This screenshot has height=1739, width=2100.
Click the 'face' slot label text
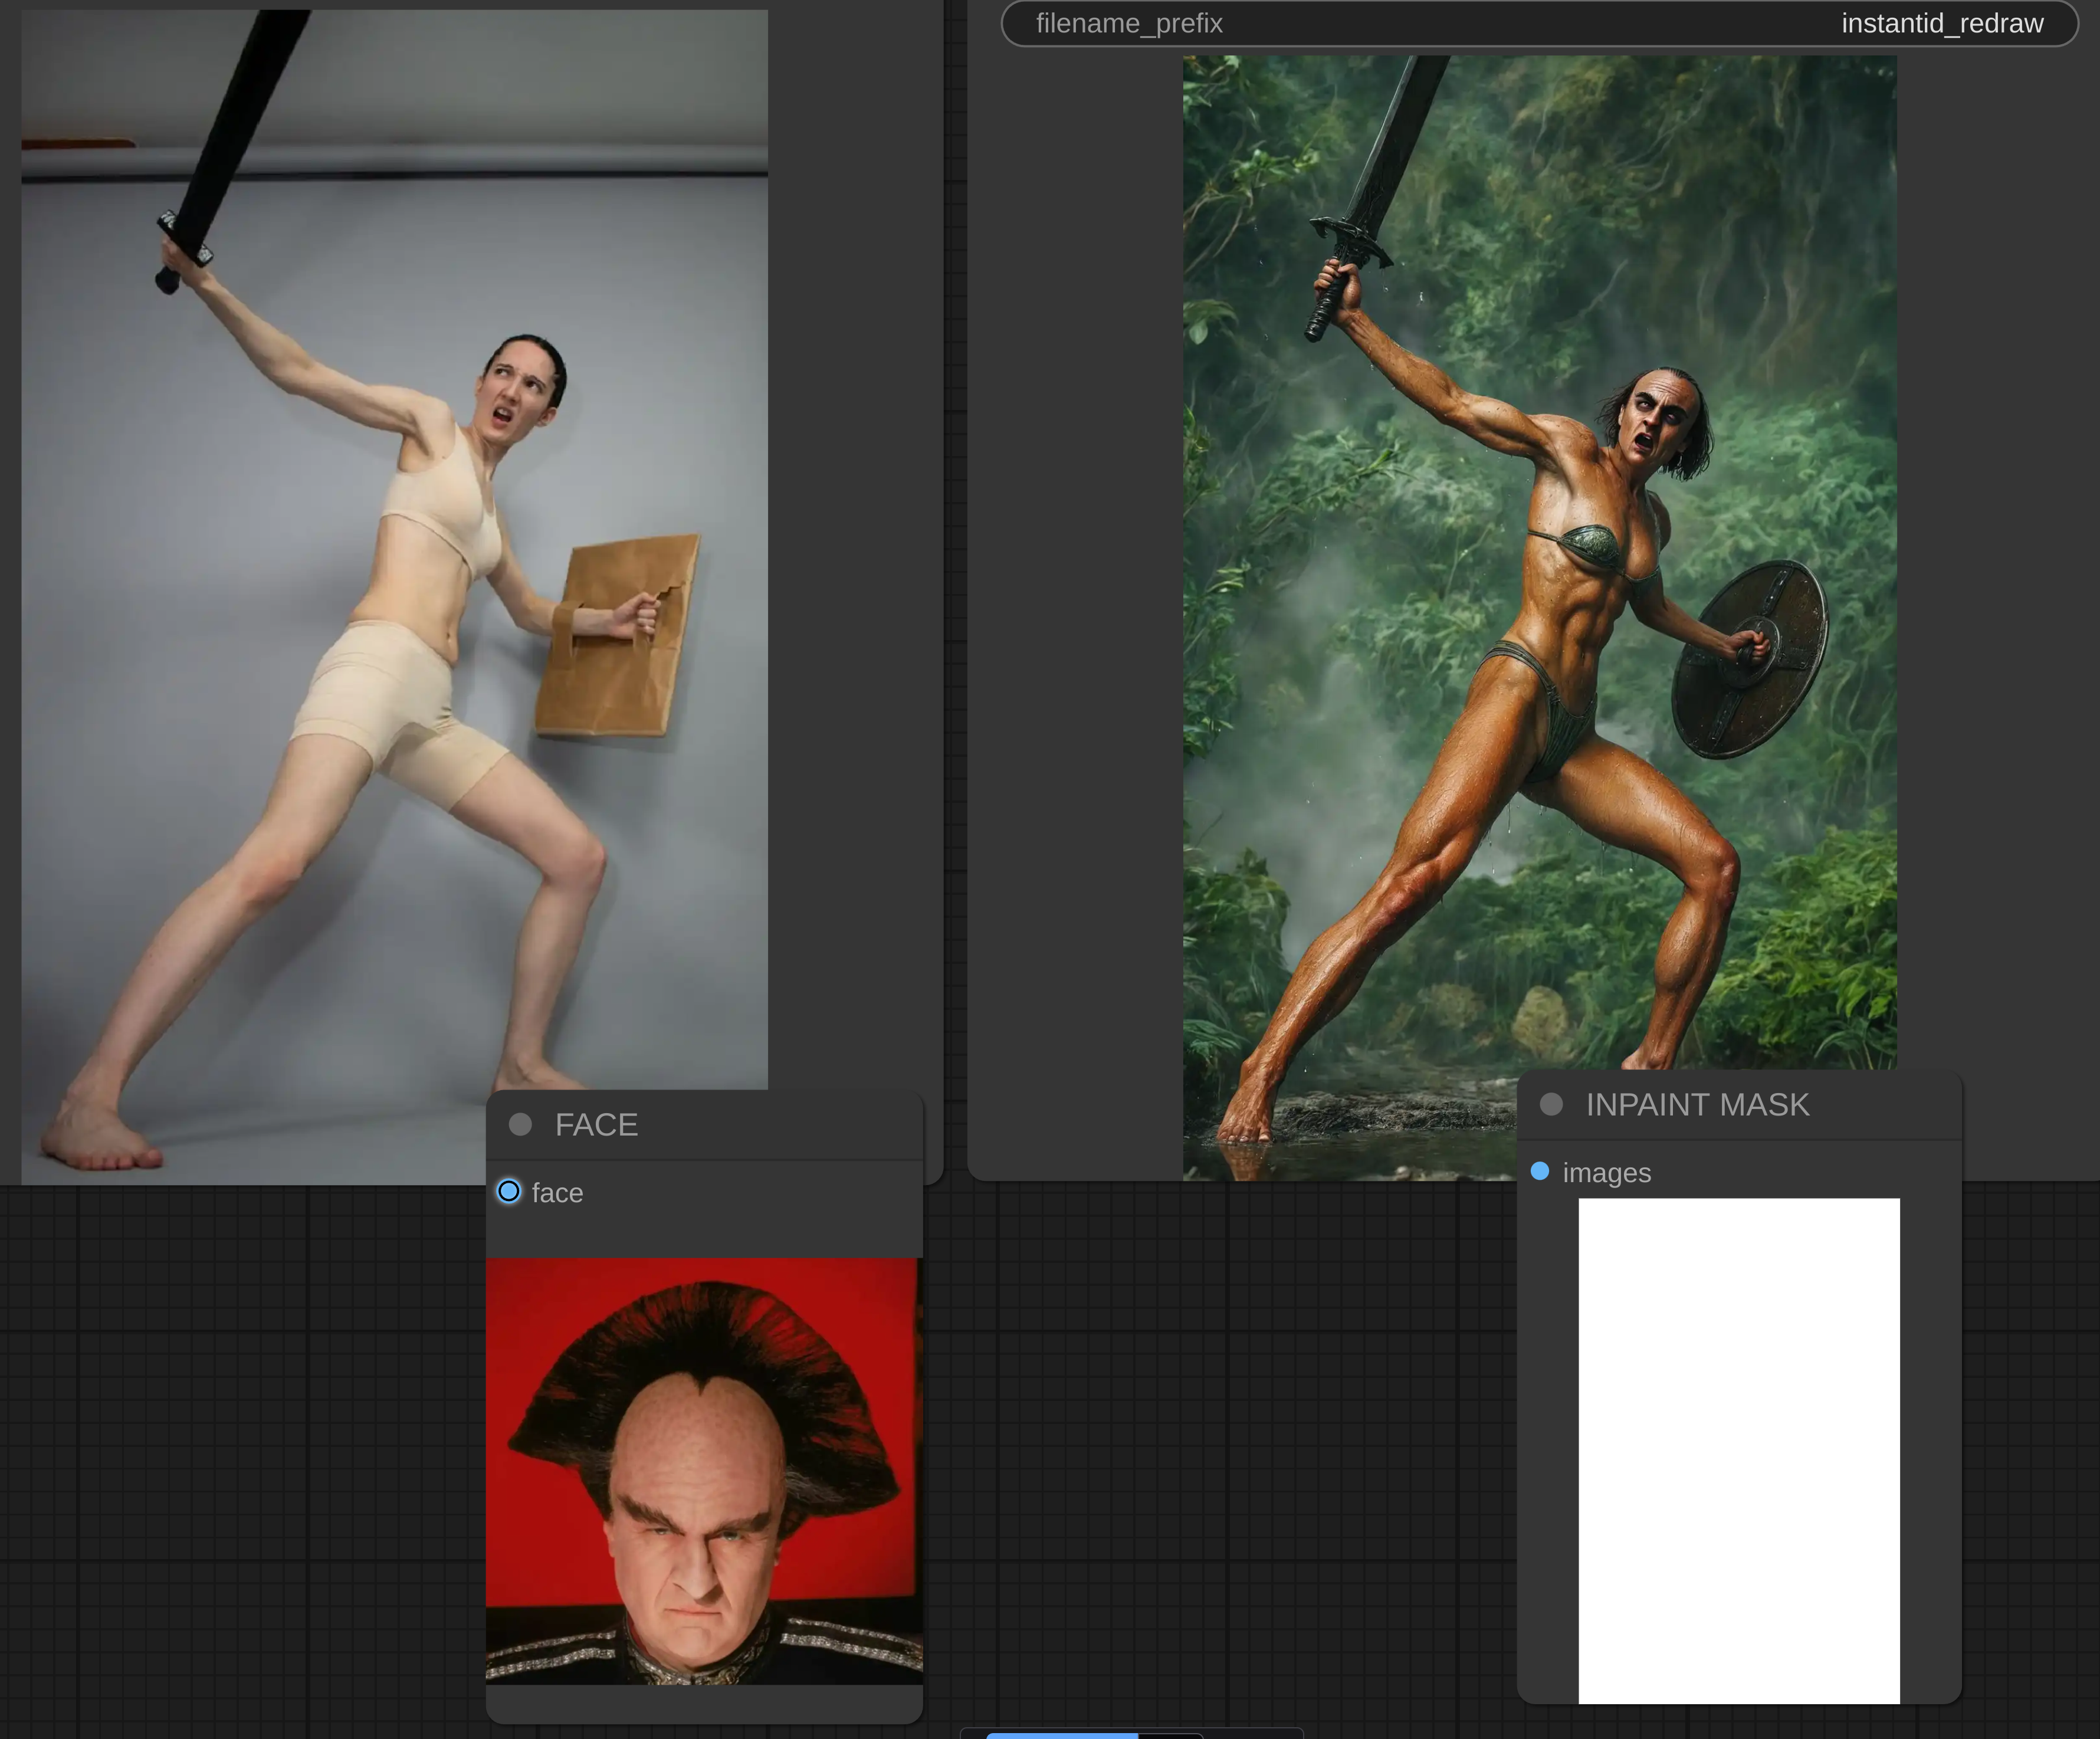point(557,1192)
